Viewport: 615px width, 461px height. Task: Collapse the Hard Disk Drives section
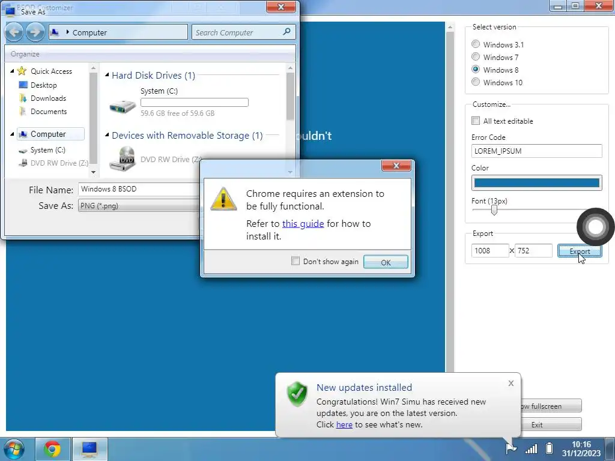pyautogui.click(x=107, y=75)
